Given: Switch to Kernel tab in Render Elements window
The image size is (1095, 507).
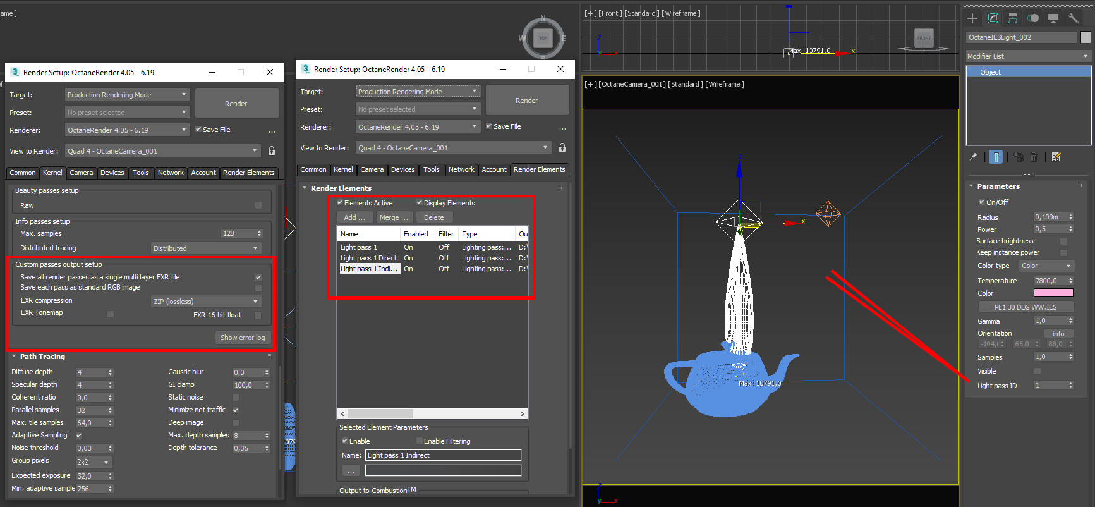Looking at the screenshot, I should pos(343,169).
